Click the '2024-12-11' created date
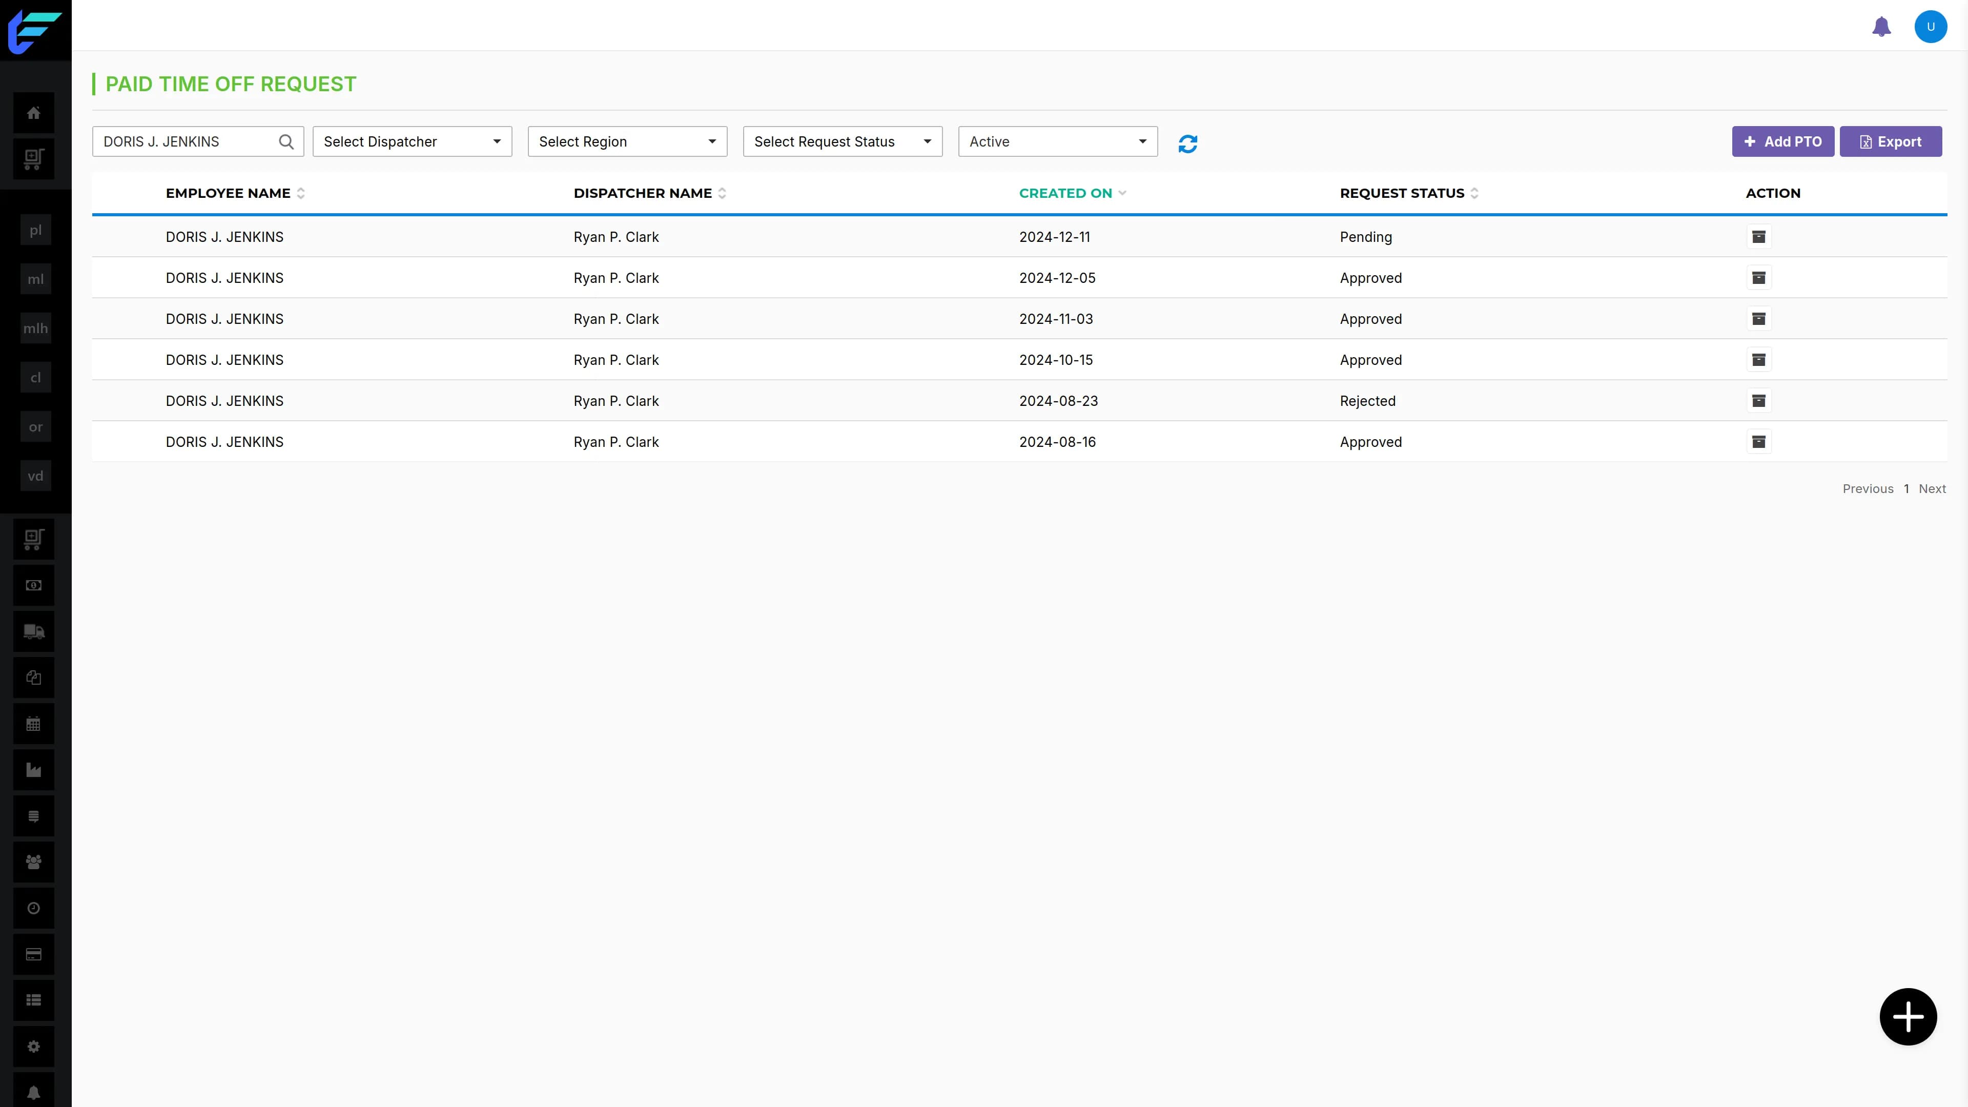 pos(1054,237)
